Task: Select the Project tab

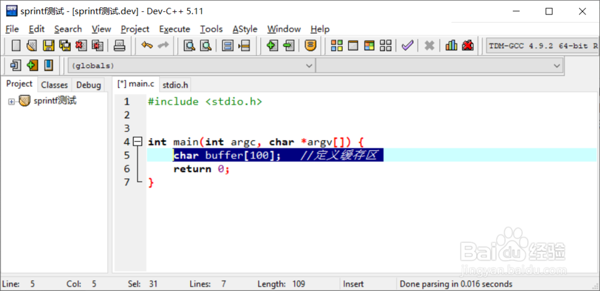Action: (x=20, y=84)
